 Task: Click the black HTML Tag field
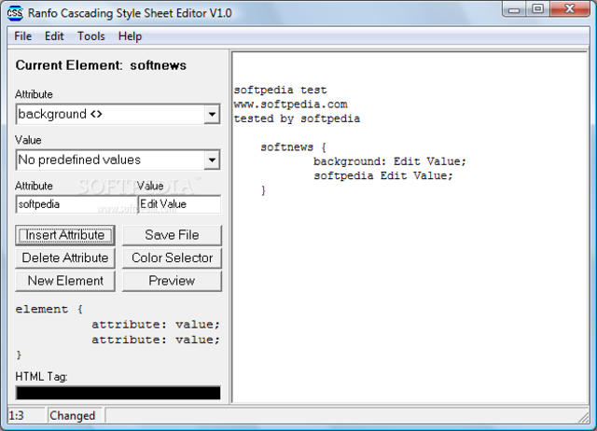tap(118, 393)
